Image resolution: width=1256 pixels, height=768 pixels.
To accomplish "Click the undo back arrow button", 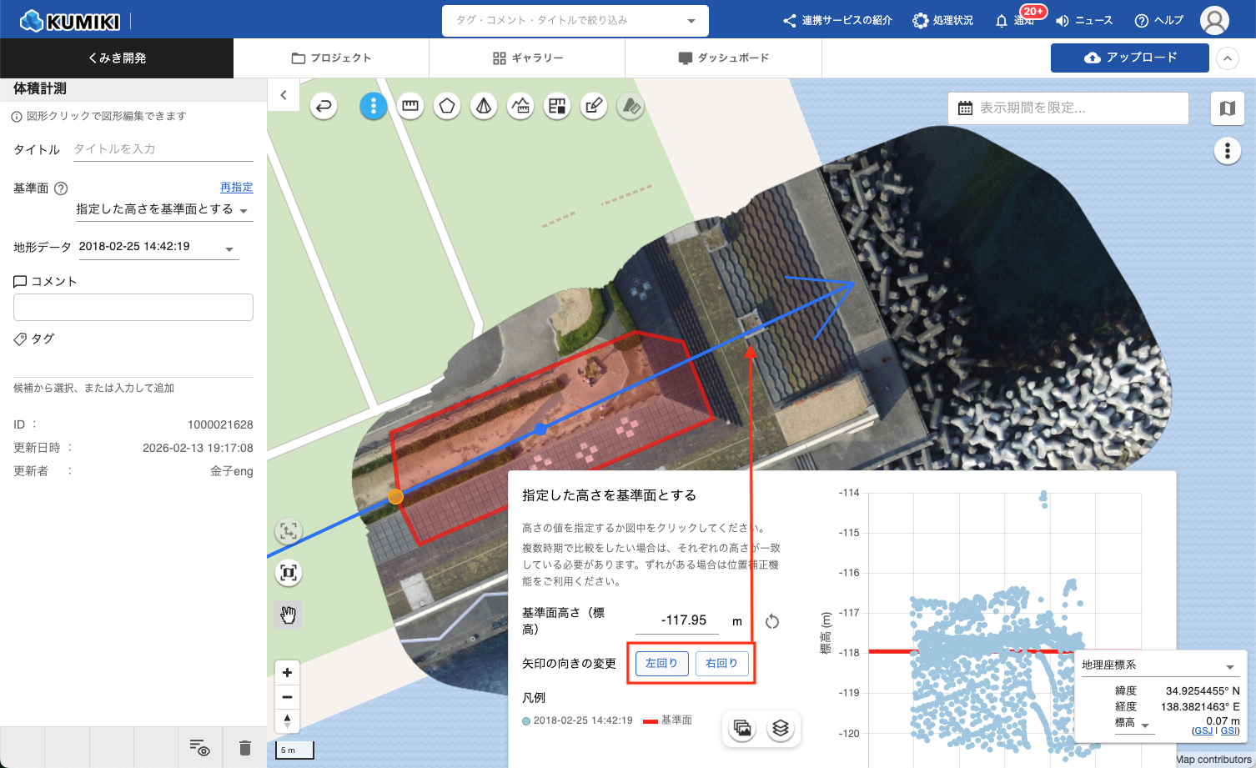I will tap(324, 106).
